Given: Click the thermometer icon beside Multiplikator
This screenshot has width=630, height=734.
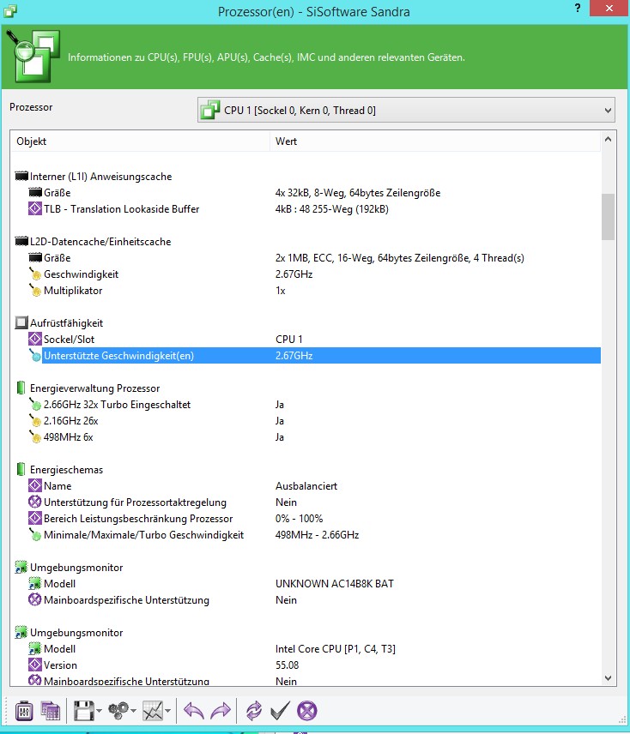Looking at the screenshot, I should point(35,290).
